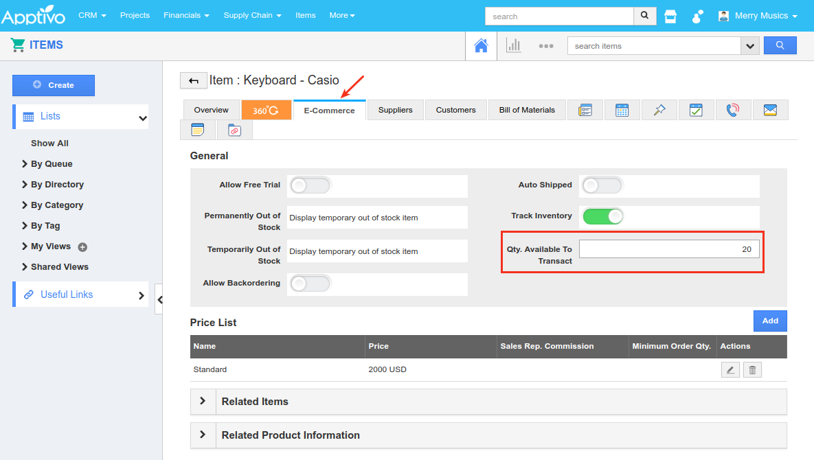
Task: Switch to the Suppliers tab
Action: click(395, 110)
